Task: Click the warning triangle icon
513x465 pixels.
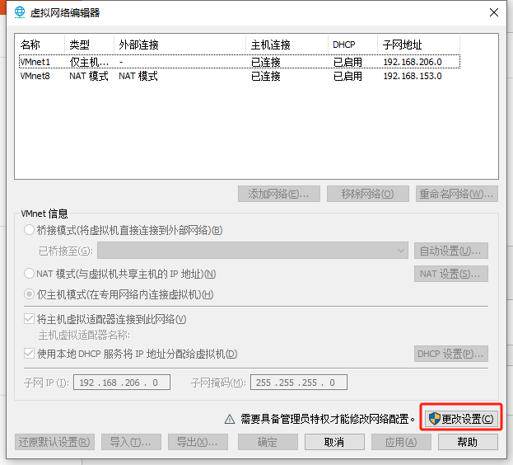Action: click(230, 419)
